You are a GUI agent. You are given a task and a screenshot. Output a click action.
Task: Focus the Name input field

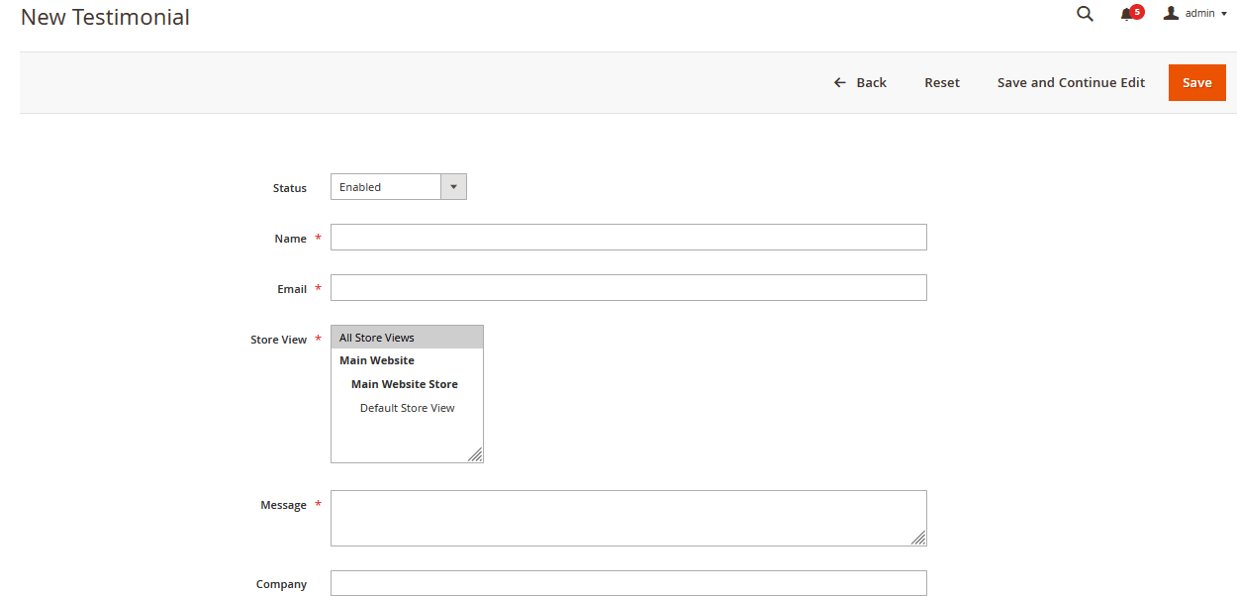pos(628,238)
